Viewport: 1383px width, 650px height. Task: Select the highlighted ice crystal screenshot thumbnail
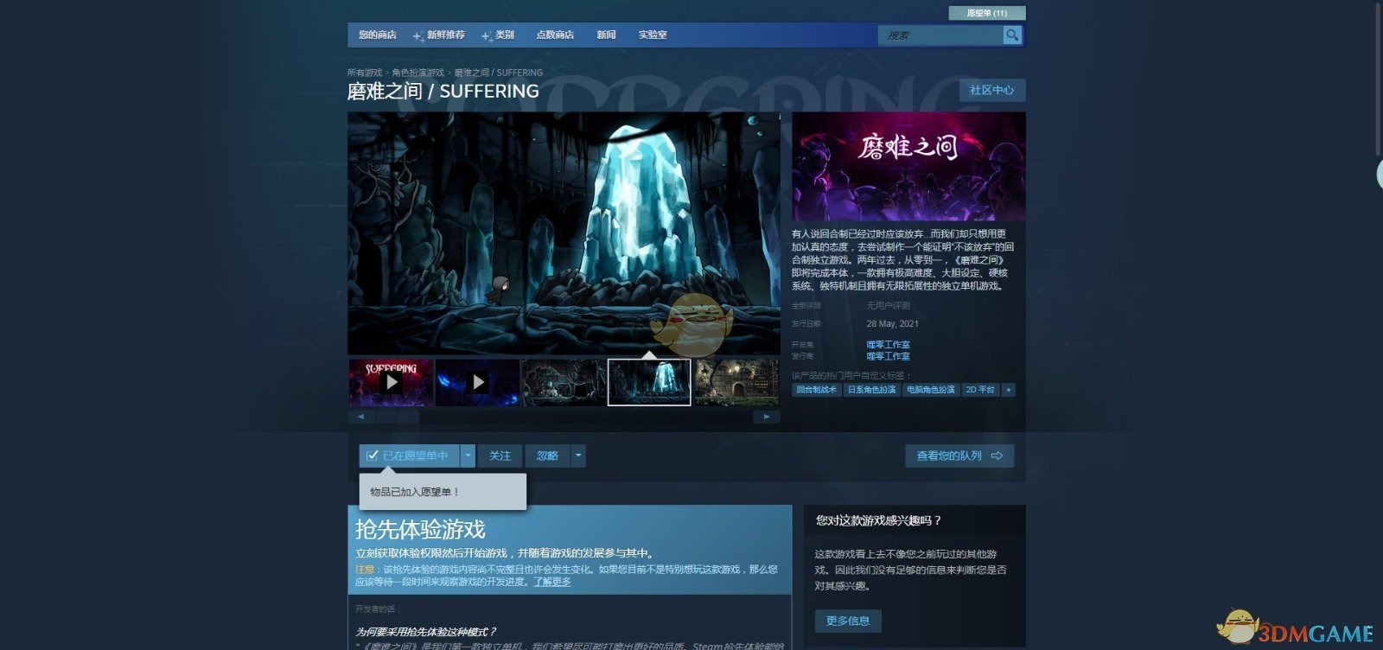[x=650, y=382]
